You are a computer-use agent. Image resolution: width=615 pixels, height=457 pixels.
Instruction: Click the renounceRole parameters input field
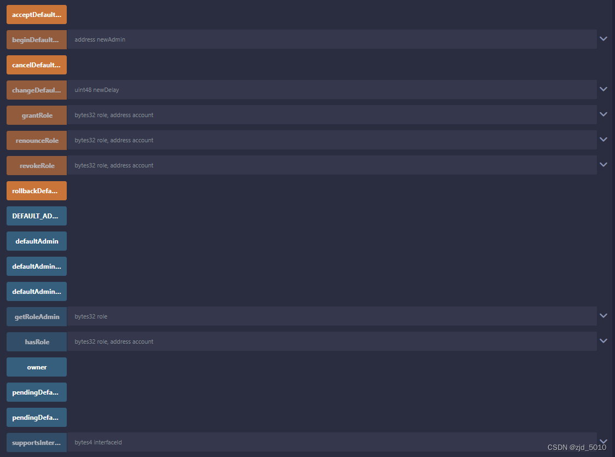(332, 140)
